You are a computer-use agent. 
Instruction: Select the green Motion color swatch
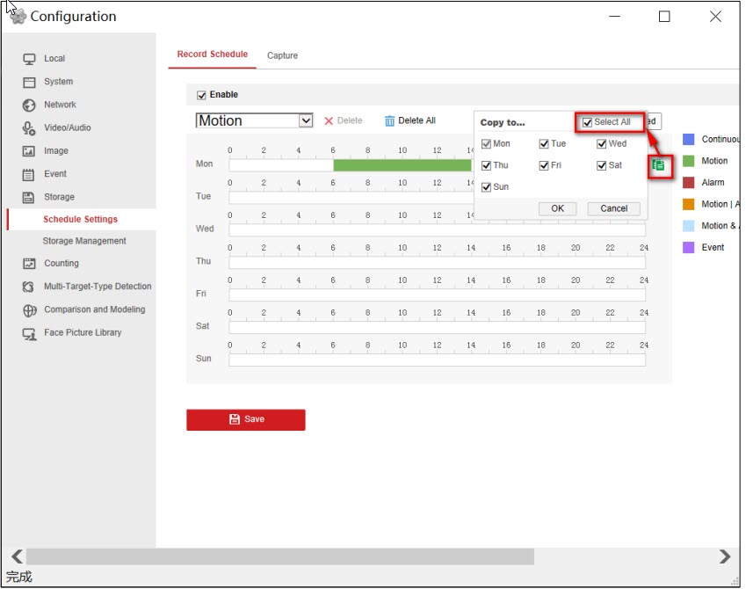click(689, 161)
